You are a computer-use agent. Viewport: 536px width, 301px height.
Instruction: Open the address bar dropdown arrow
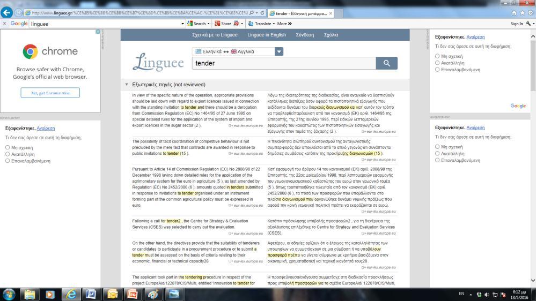256,13
